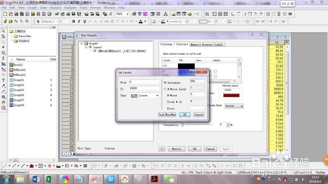Open the Type Linear dropdown

pos(157,96)
